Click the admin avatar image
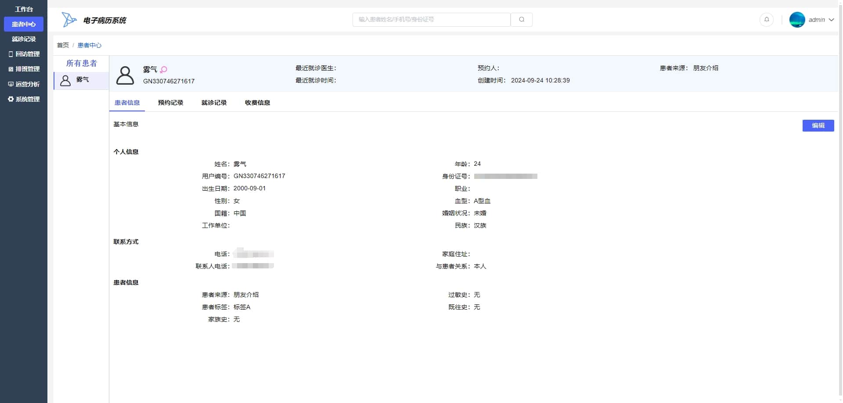843x403 pixels. pyautogui.click(x=797, y=20)
